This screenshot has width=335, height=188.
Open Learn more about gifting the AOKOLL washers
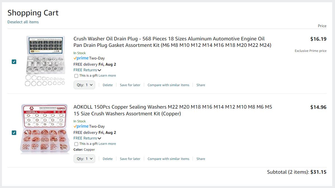(x=107, y=144)
